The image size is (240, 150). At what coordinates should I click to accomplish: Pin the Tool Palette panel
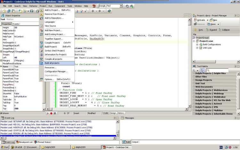click(235, 66)
